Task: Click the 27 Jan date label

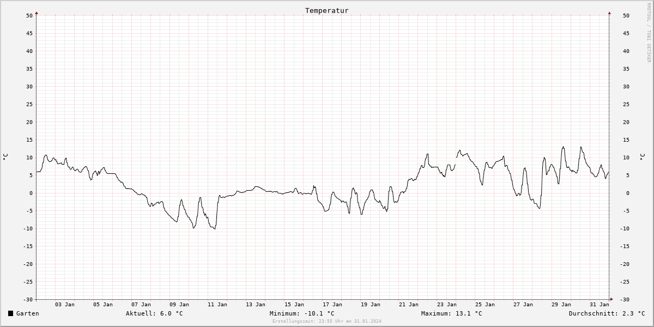Action: click(x=523, y=304)
